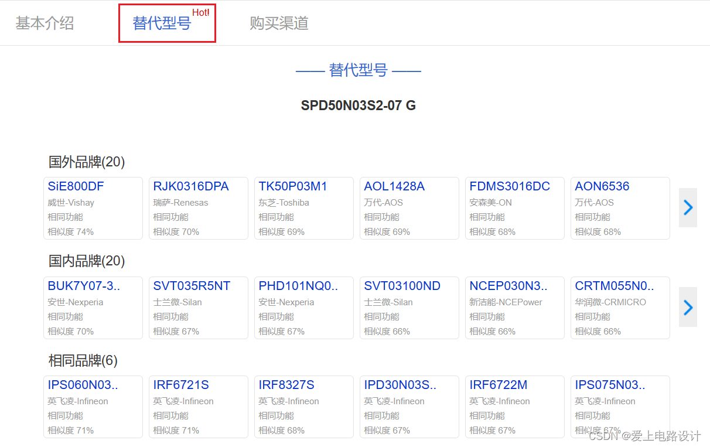The height and width of the screenshot is (447, 710).
Task: Open the IRF6721S part link
Action: (181, 385)
